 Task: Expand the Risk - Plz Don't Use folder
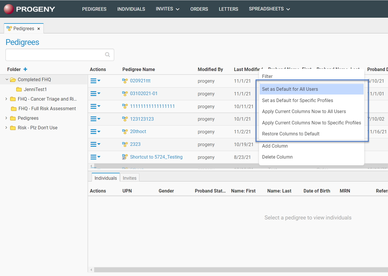pos(6,128)
